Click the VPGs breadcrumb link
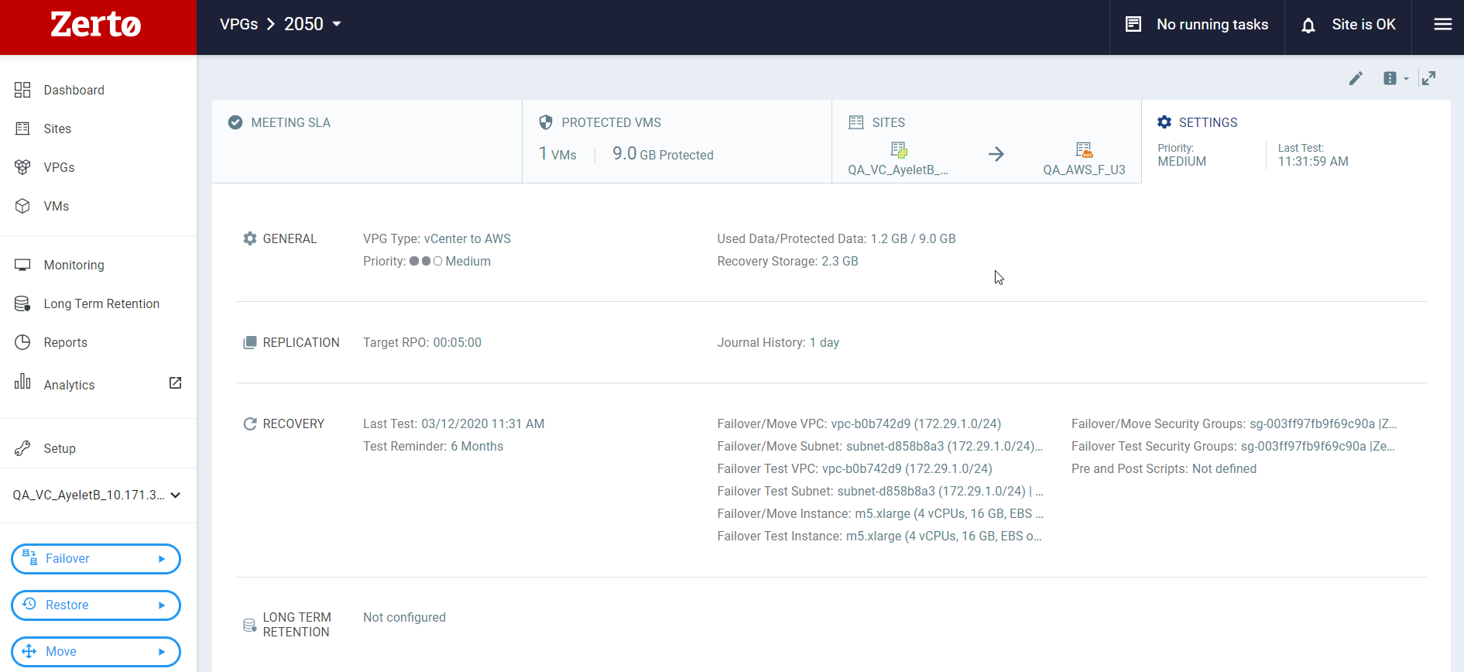Viewport: 1464px width, 672px height. [238, 24]
